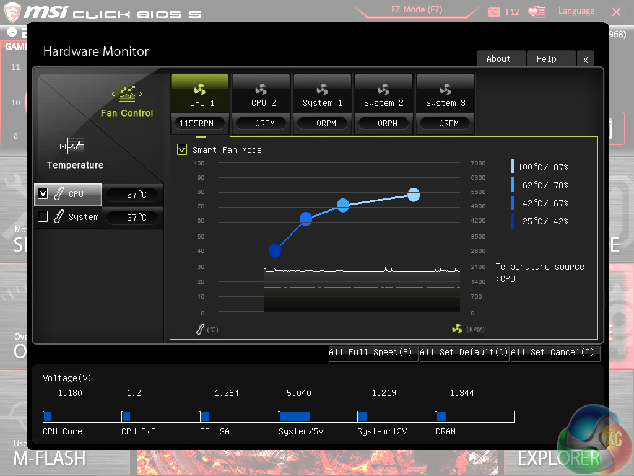The height and width of the screenshot is (476, 634).
Task: Open the favorites heart icon in BIOS
Action: click(537, 11)
